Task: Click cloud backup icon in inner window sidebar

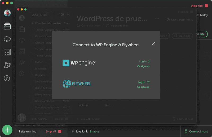Action: pyautogui.click(x=22, y=40)
